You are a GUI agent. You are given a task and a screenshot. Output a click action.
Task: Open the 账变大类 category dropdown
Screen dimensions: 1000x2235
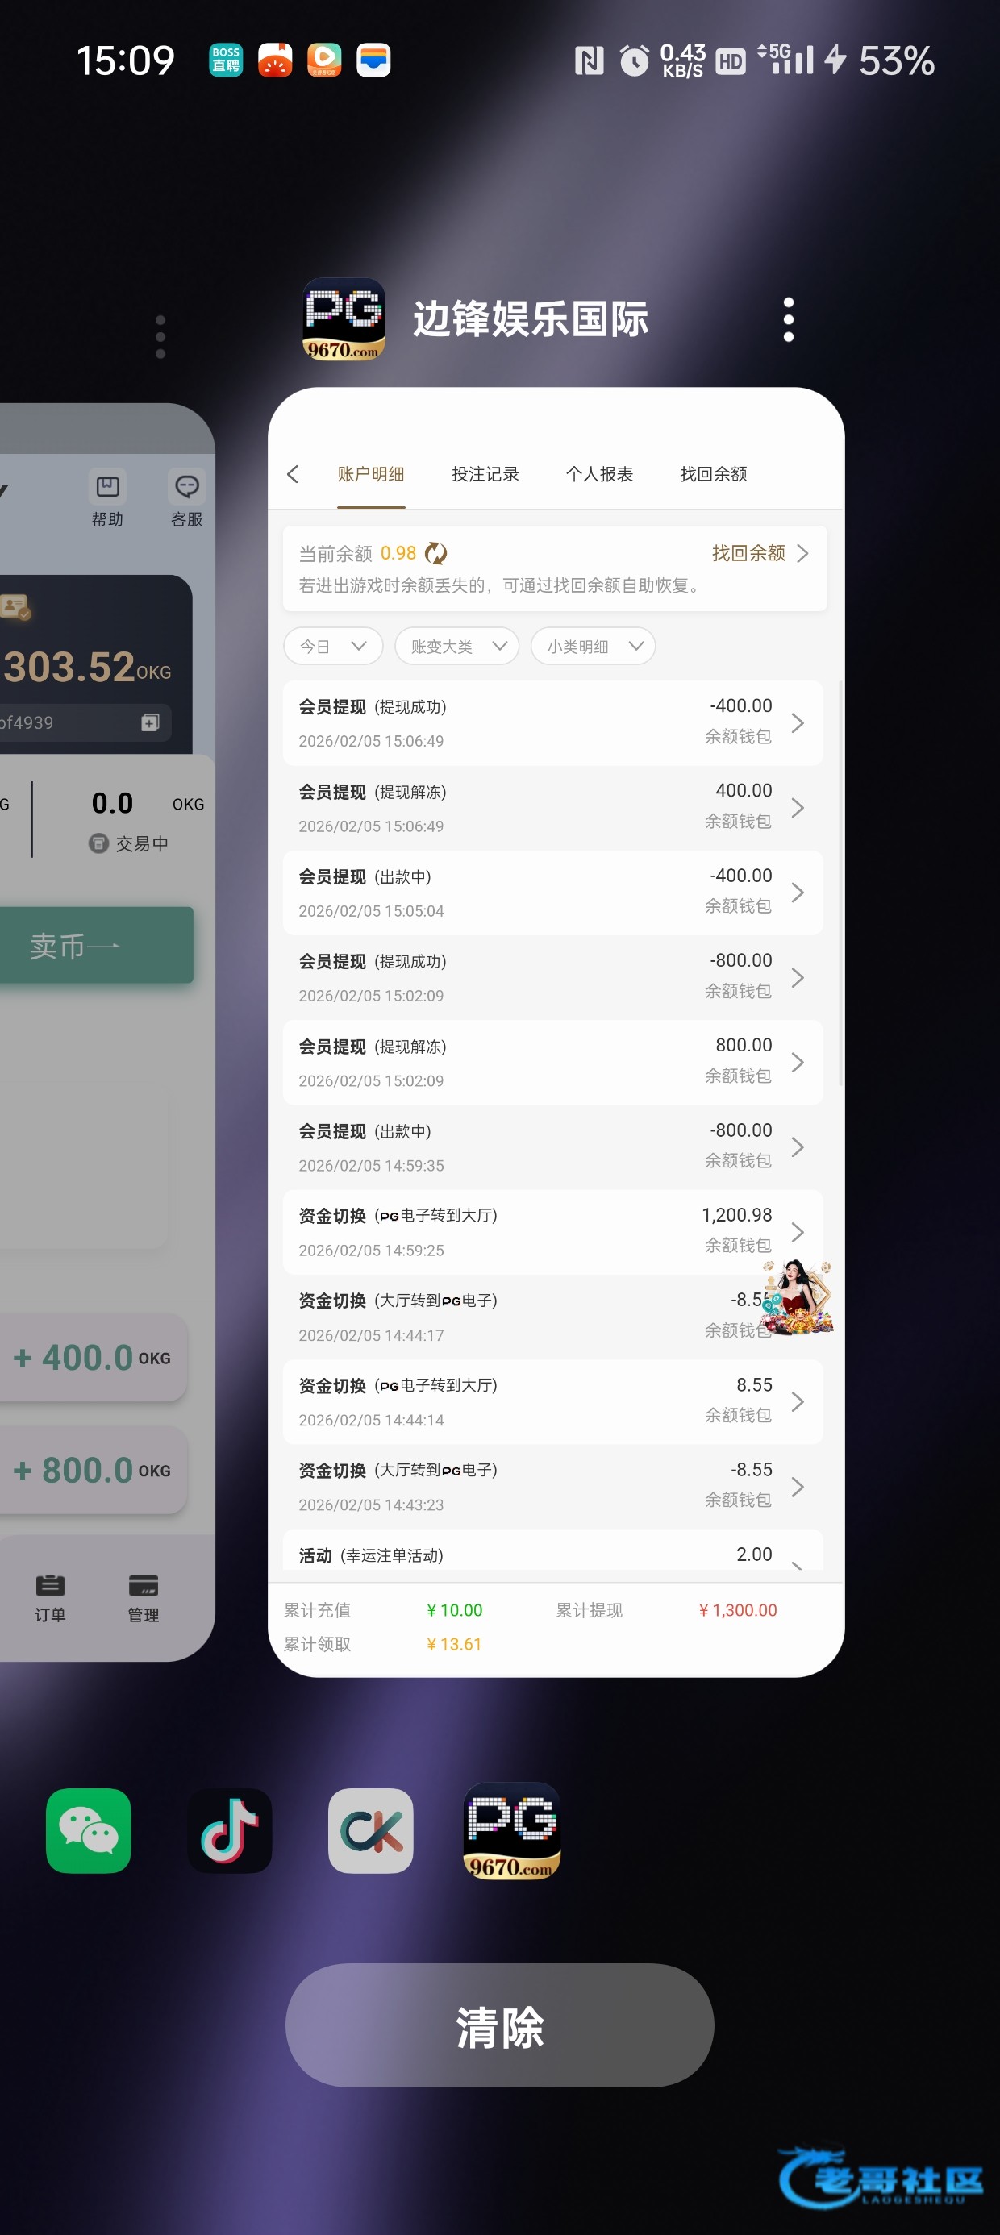tap(457, 647)
